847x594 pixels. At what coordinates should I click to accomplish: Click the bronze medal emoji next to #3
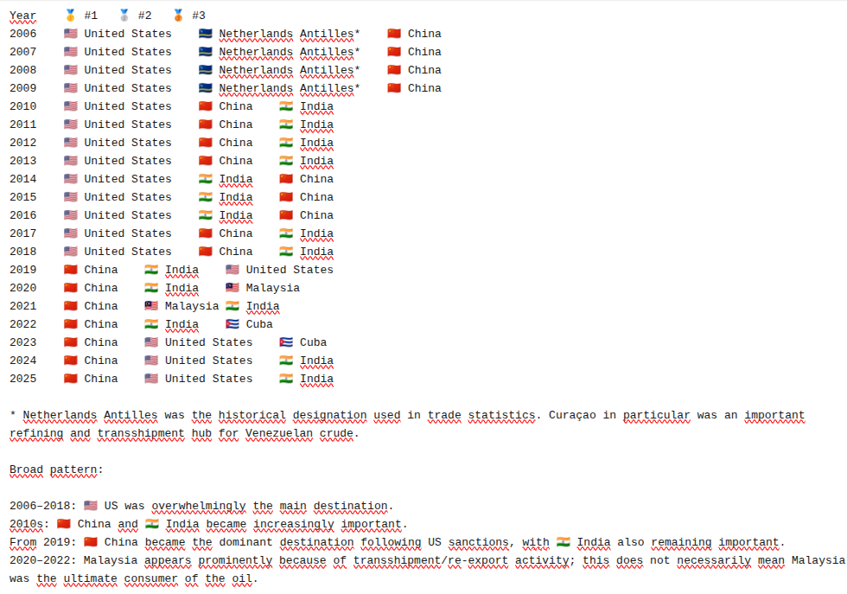[178, 16]
